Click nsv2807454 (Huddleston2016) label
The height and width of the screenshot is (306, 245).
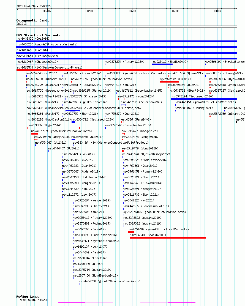pos(96,276)
